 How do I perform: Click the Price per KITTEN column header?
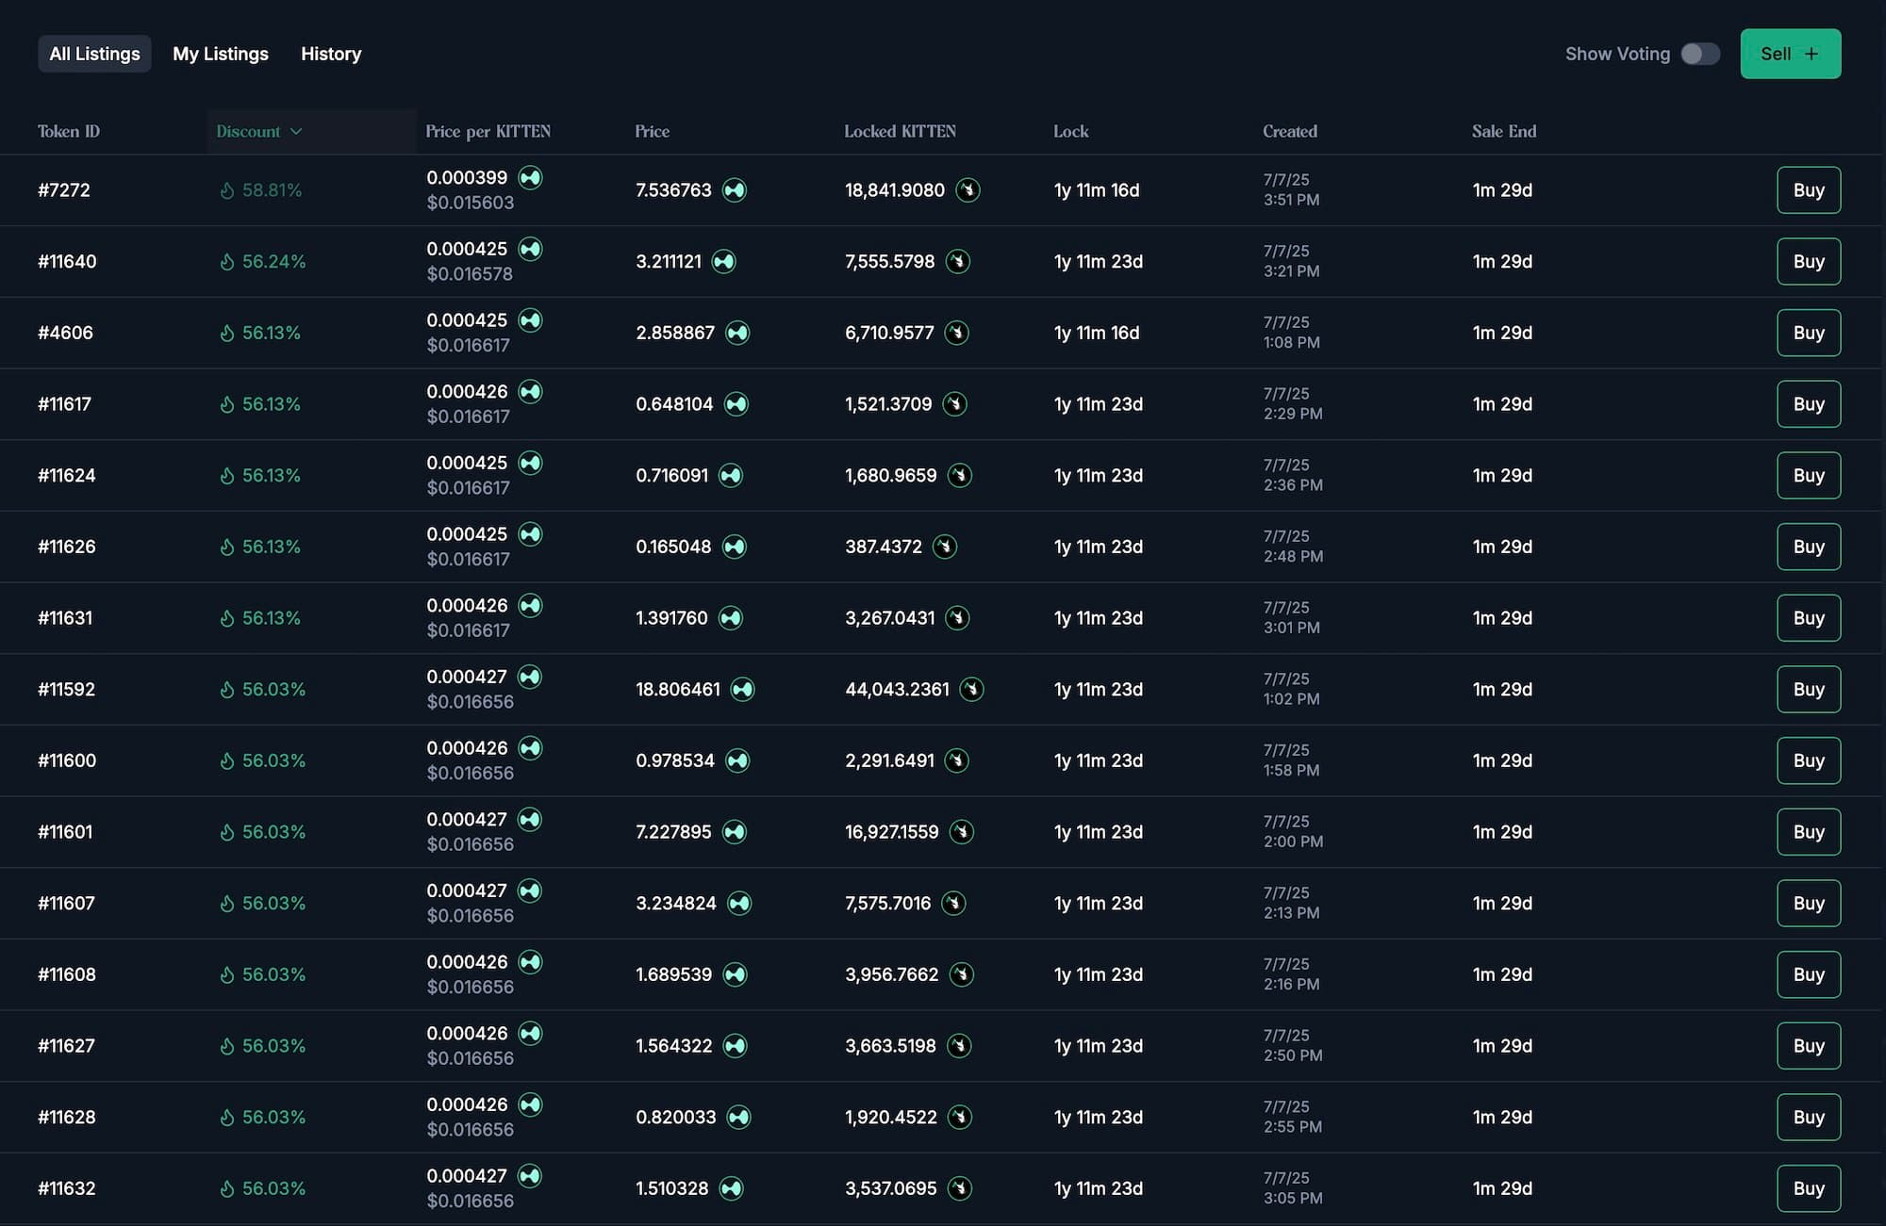coord(488,131)
